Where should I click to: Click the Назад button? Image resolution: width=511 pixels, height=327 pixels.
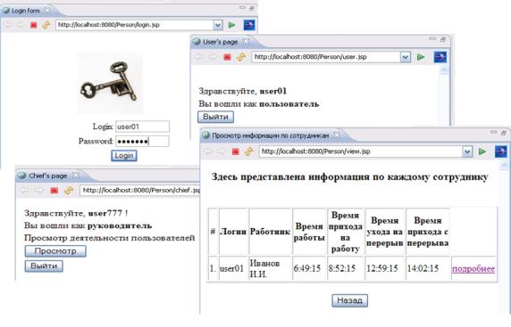[x=349, y=300]
